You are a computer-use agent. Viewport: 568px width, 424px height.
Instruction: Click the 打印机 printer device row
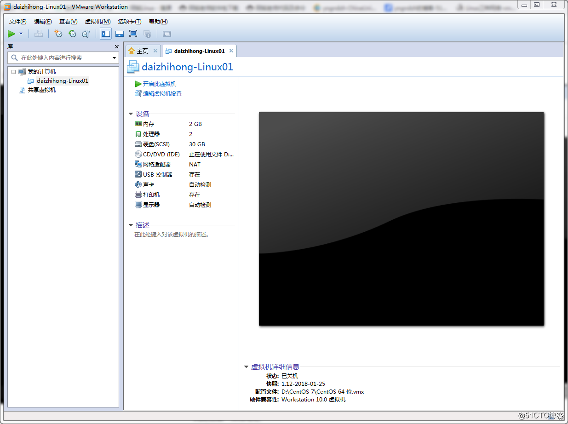[184, 195]
